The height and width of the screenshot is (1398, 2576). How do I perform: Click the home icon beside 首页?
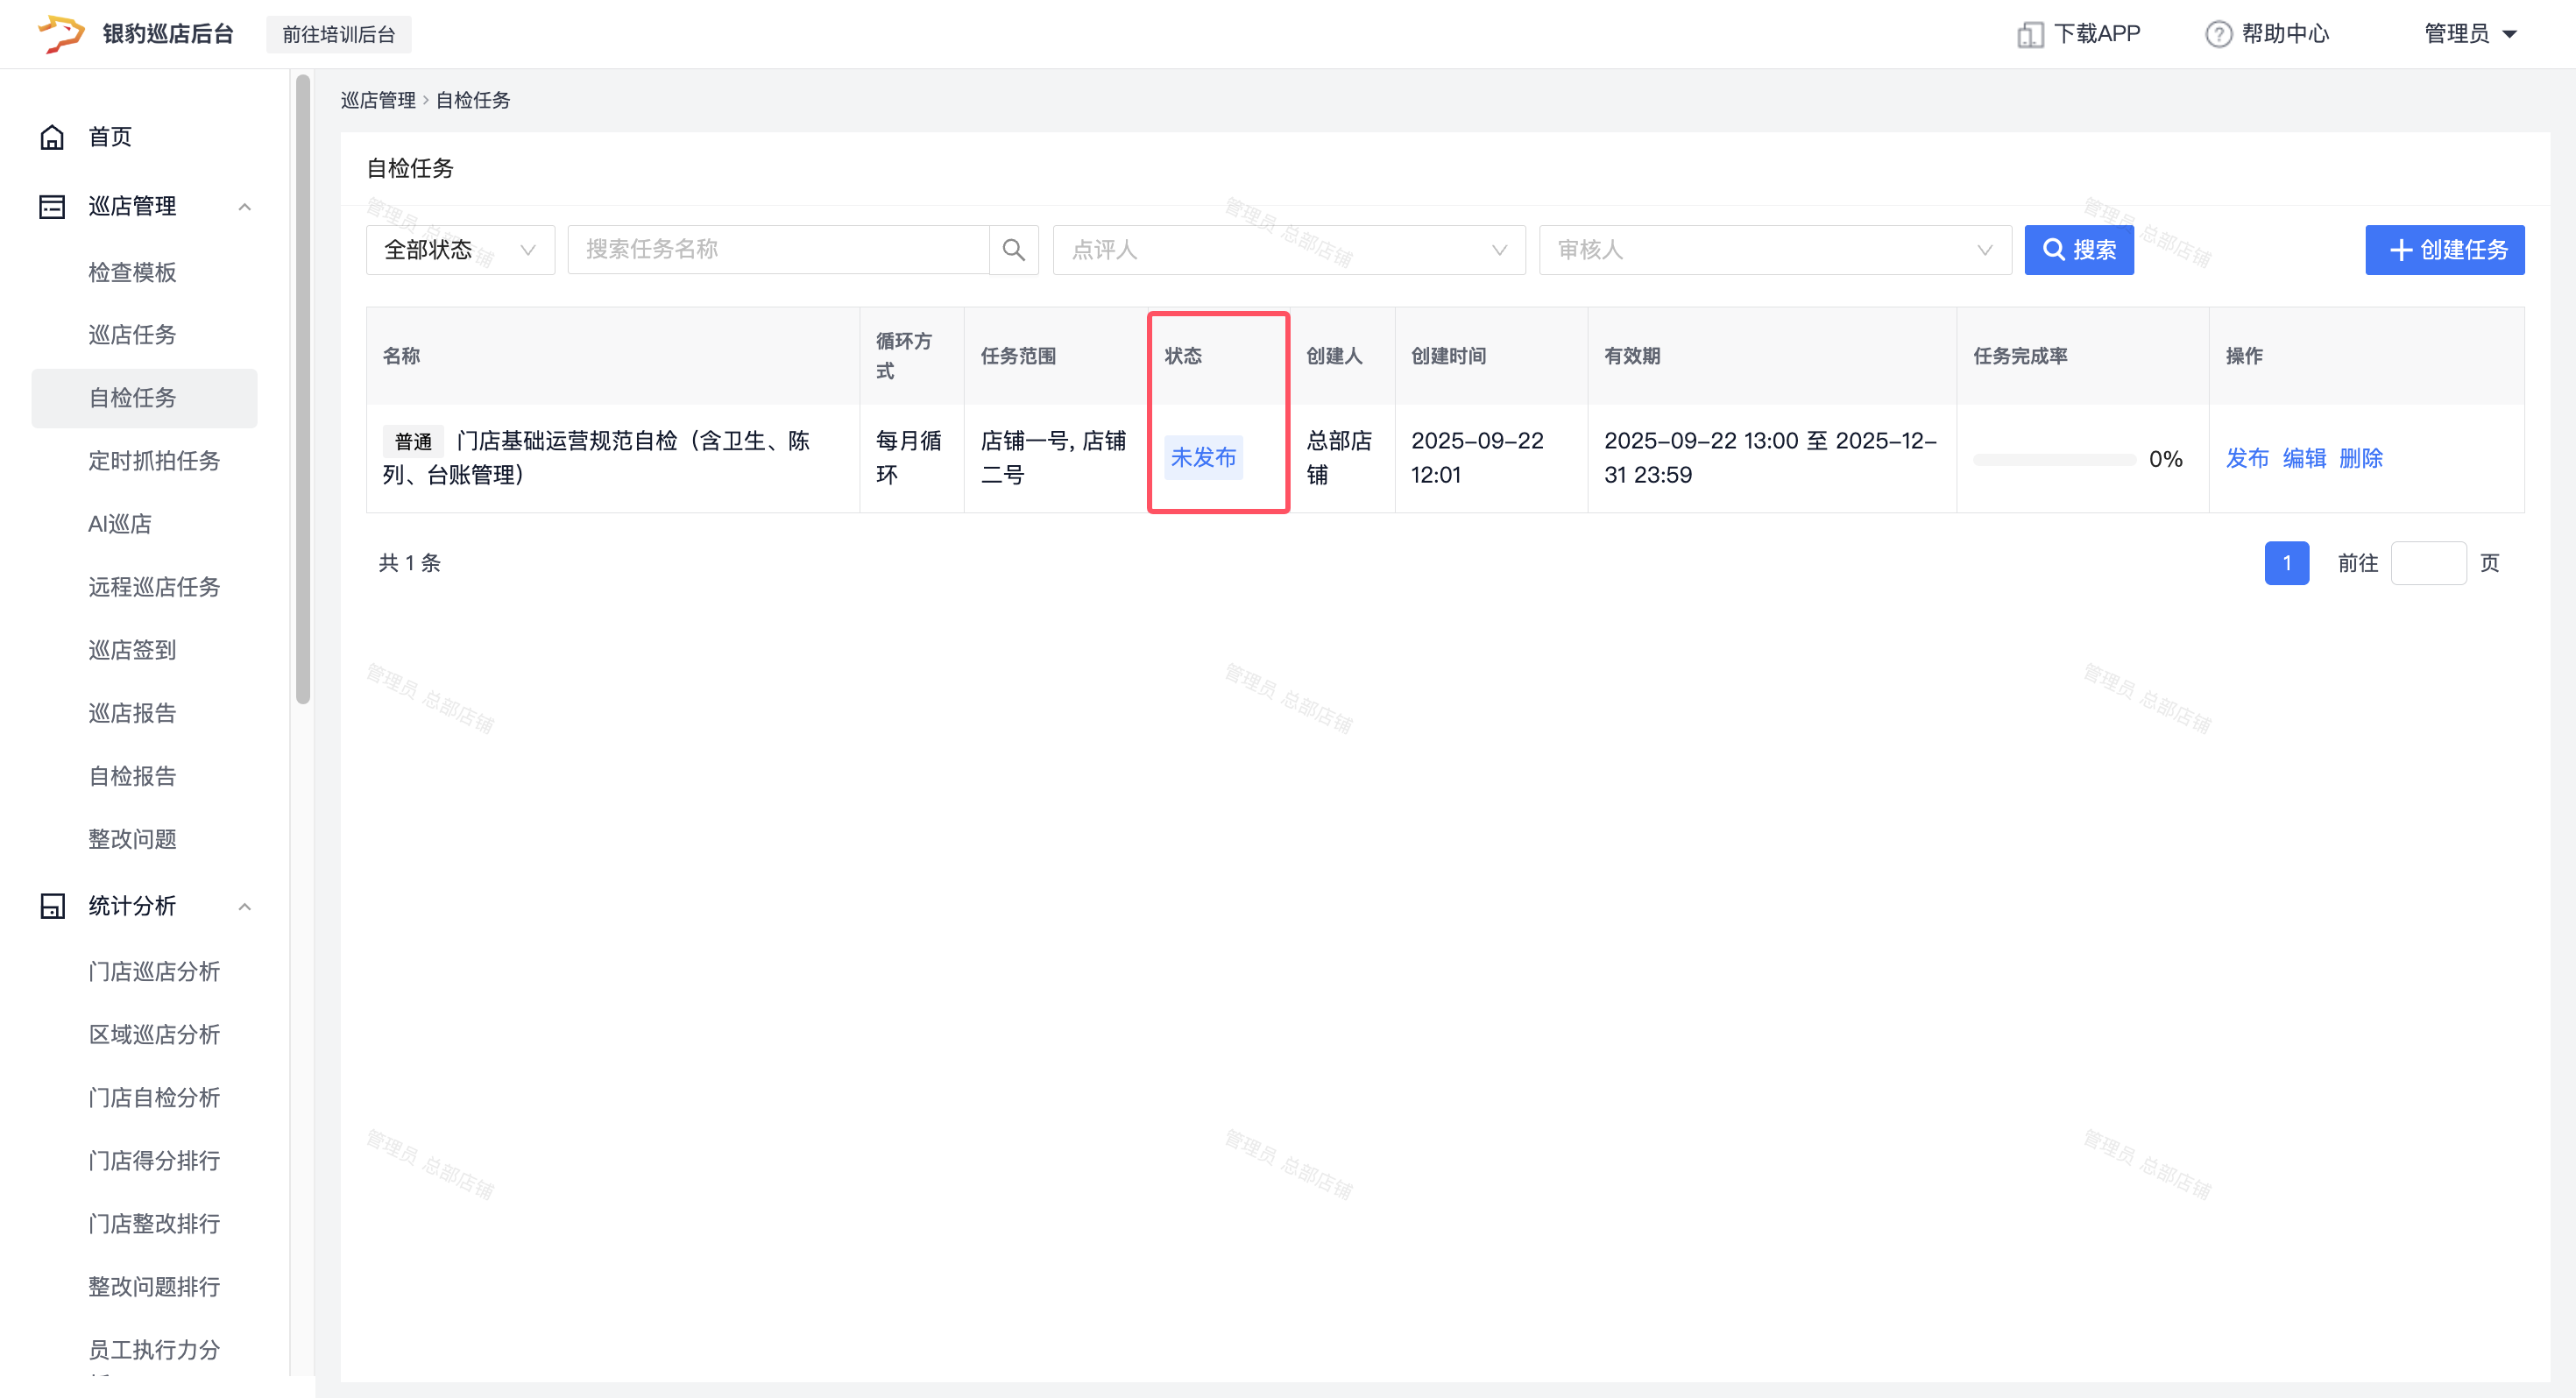coord(52,137)
